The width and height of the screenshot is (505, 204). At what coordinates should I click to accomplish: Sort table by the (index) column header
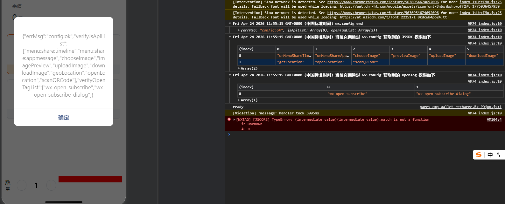pyautogui.click(x=256, y=49)
